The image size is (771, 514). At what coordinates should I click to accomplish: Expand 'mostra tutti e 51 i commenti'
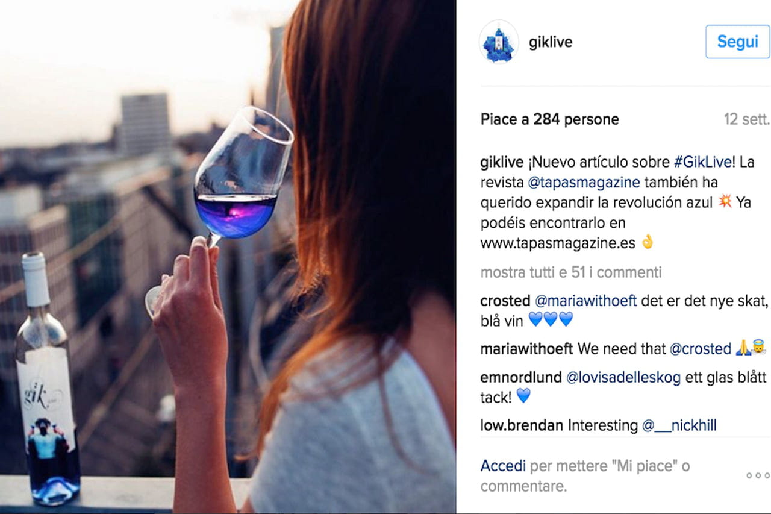point(571,272)
